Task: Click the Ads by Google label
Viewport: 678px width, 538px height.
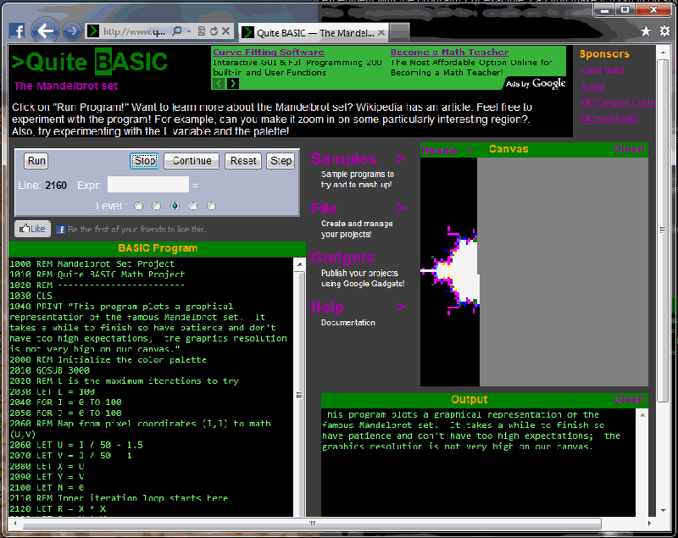Action: [x=536, y=83]
